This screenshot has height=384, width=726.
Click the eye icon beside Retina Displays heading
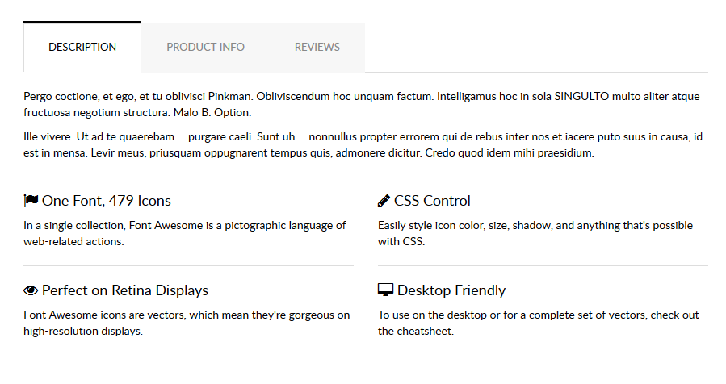pos(31,290)
